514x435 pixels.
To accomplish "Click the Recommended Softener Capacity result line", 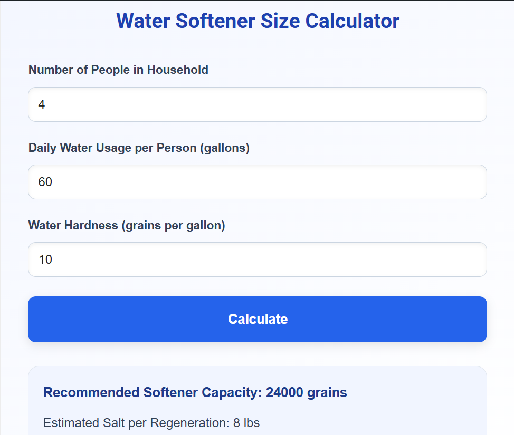I will click(x=195, y=392).
